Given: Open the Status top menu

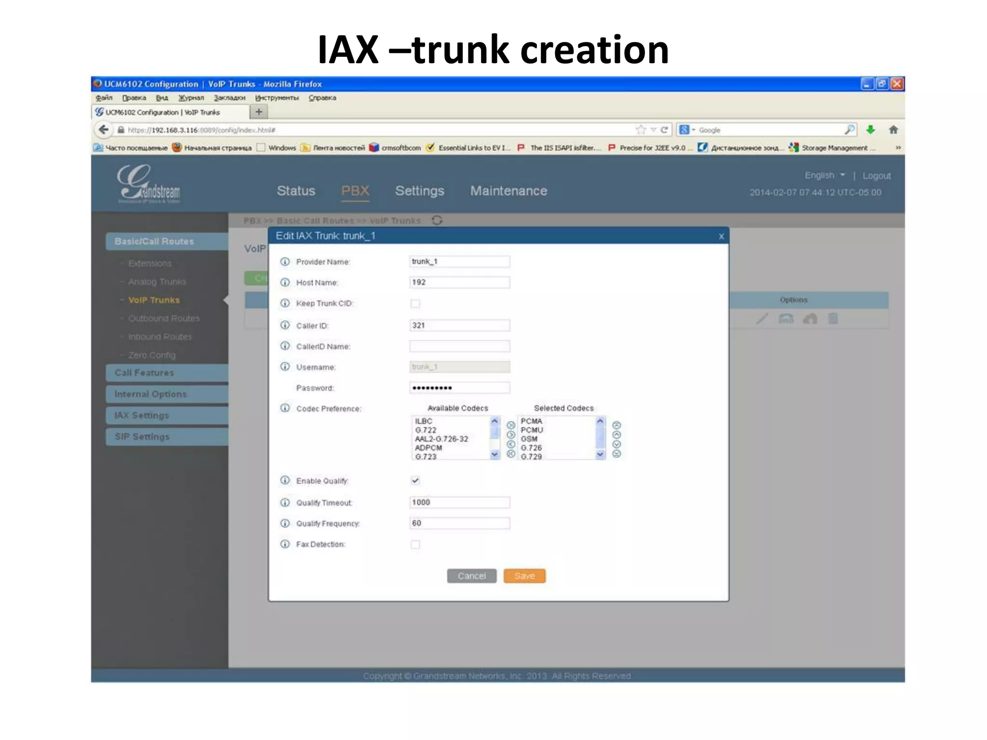Looking at the screenshot, I should (296, 191).
